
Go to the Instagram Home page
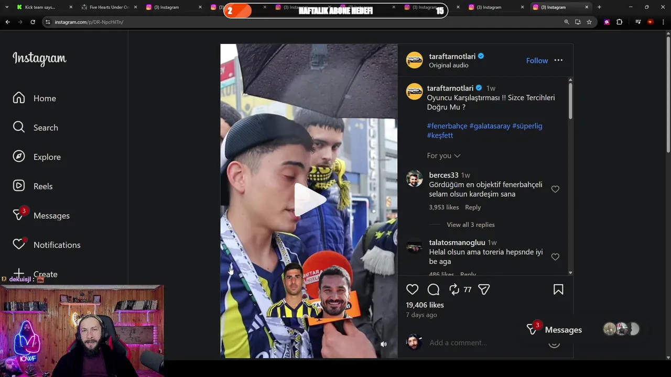pos(35,98)
